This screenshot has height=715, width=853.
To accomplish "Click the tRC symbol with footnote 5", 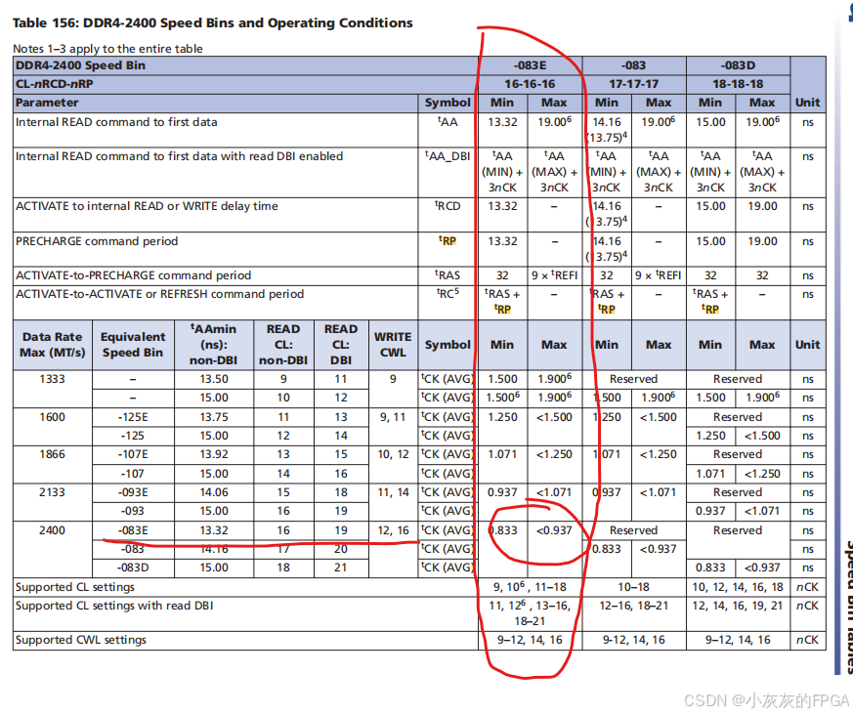I will (x=448, y=294).
